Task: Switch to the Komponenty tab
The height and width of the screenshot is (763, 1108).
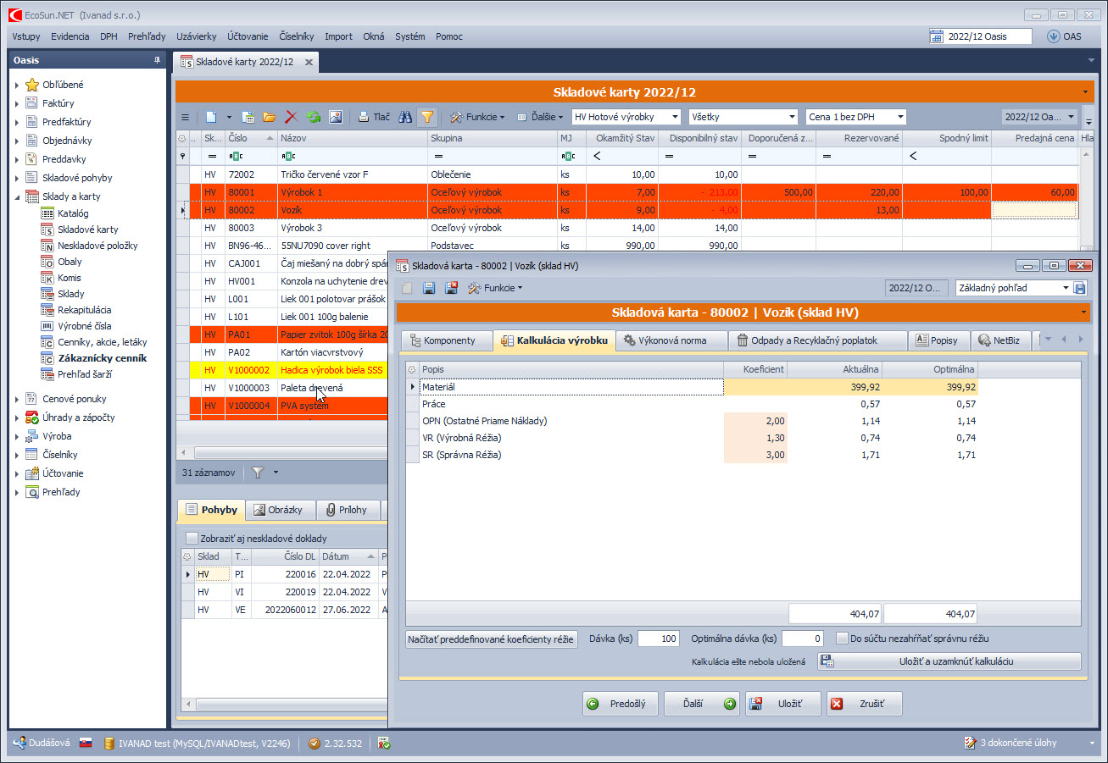Action: pyautogui.click(x=447, y=340)
